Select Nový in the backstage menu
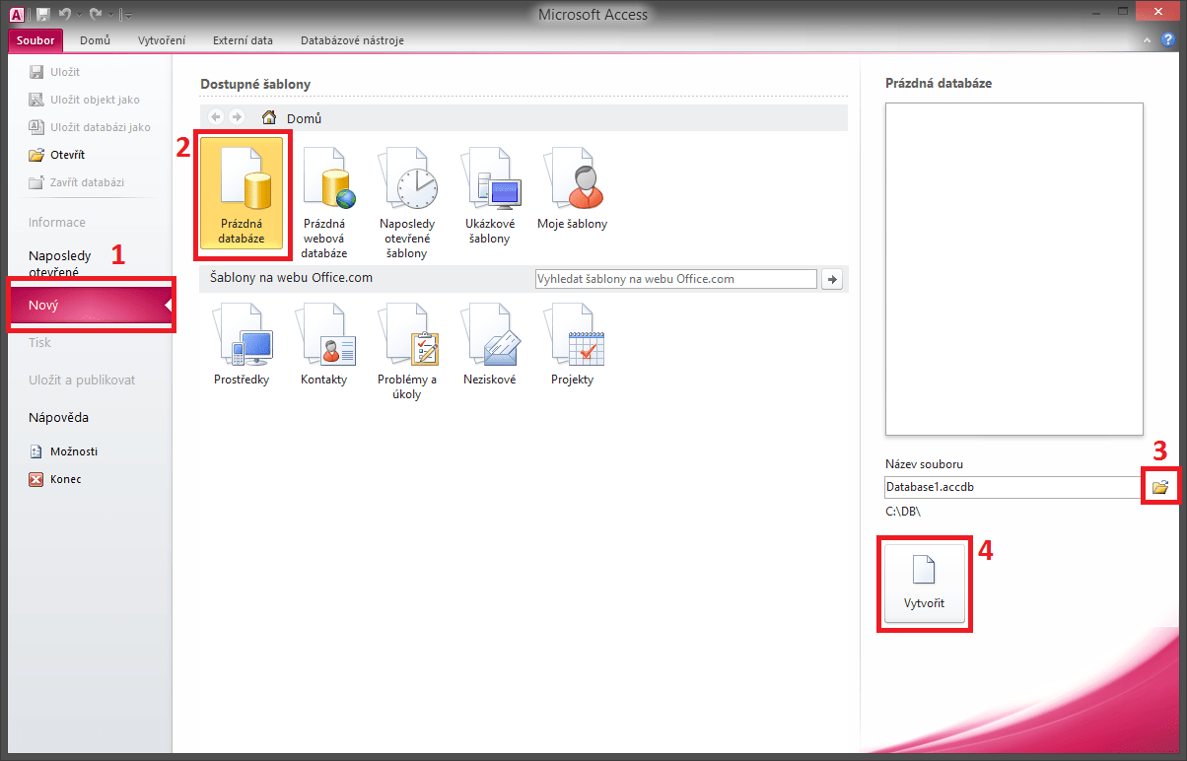 [91, 306]
